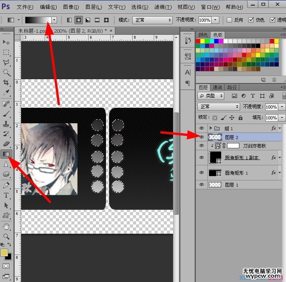Switch to the 通道 tab
Screen dimensions: 286x282
(217, 88)
